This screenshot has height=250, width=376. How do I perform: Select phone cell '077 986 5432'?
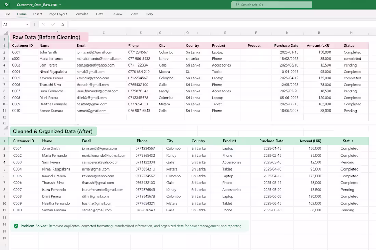pyautogui.click(x=139, y=59)
